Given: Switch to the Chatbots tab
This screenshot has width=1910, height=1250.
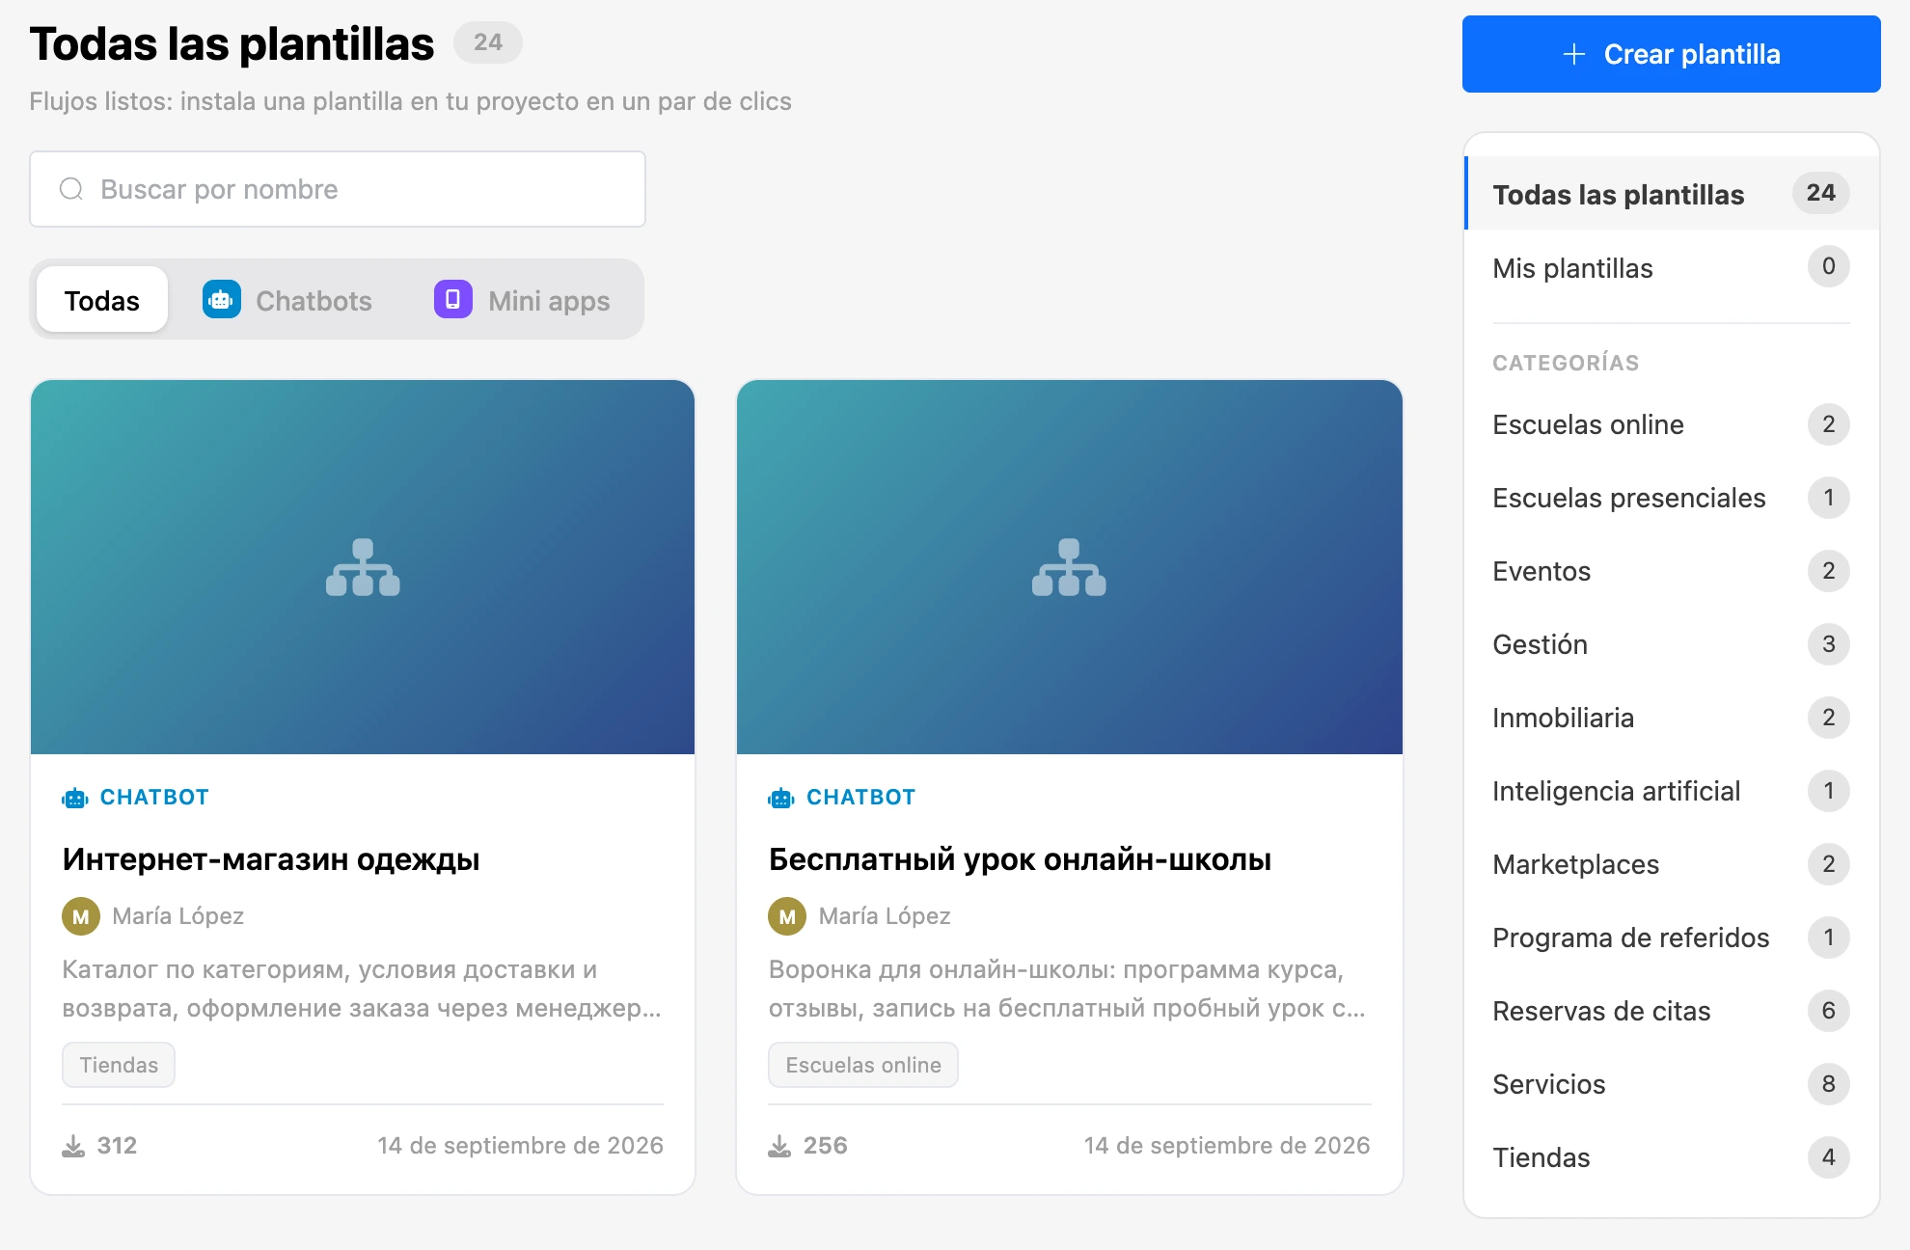Looking at the screenshot, I should 287,300.
